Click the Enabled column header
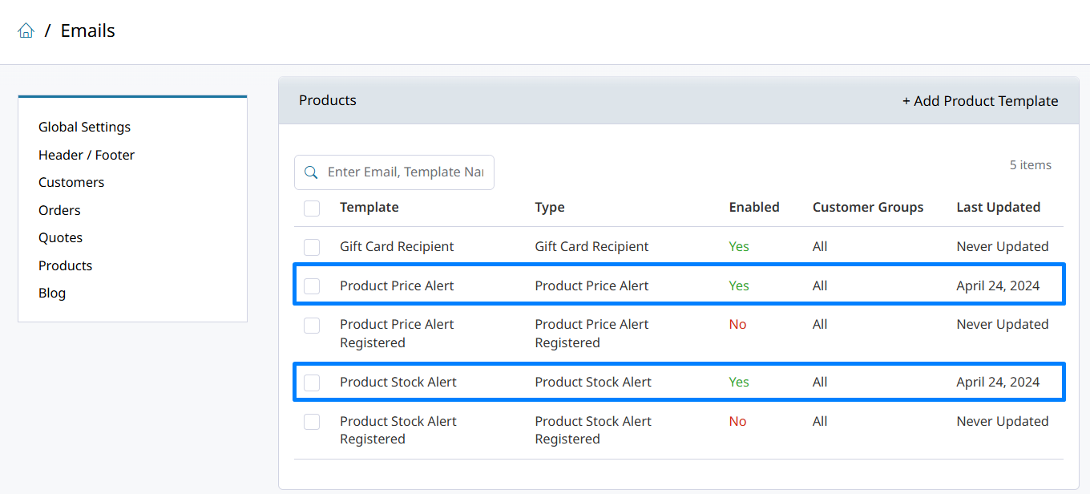 pos(753,208)
